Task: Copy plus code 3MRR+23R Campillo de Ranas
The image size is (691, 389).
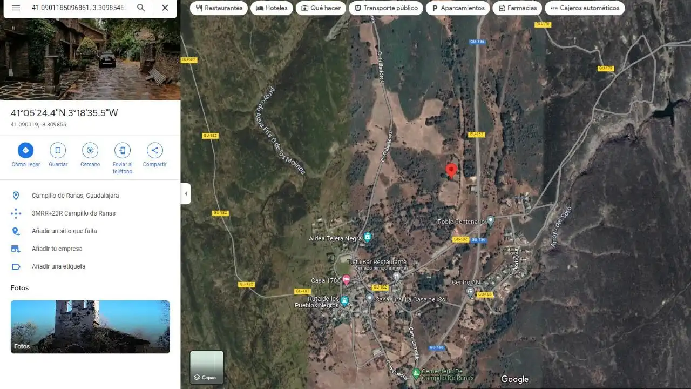Action: 90,213
